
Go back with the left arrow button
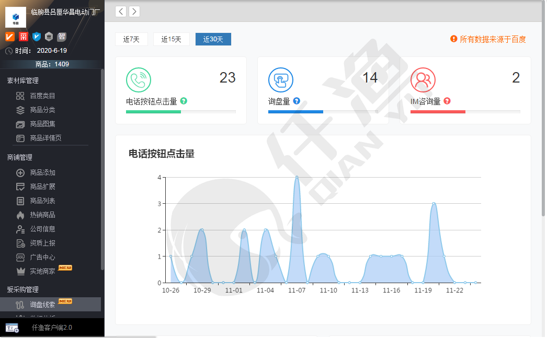(x=121, y=11)
